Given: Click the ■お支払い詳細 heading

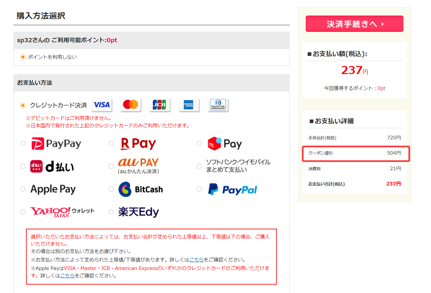Looking at the screenshot, I should tap(331, 121).
